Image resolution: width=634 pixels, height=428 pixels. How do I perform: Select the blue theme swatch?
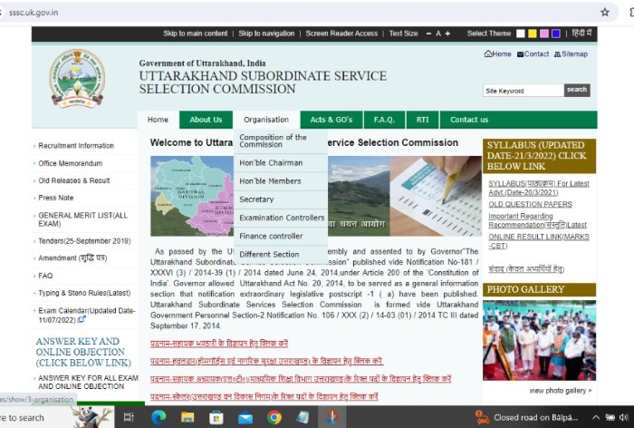coord(556,34)
